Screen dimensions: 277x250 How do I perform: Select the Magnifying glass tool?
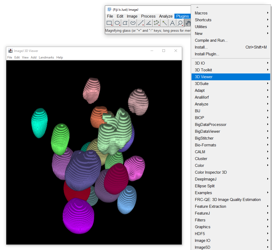180,23
